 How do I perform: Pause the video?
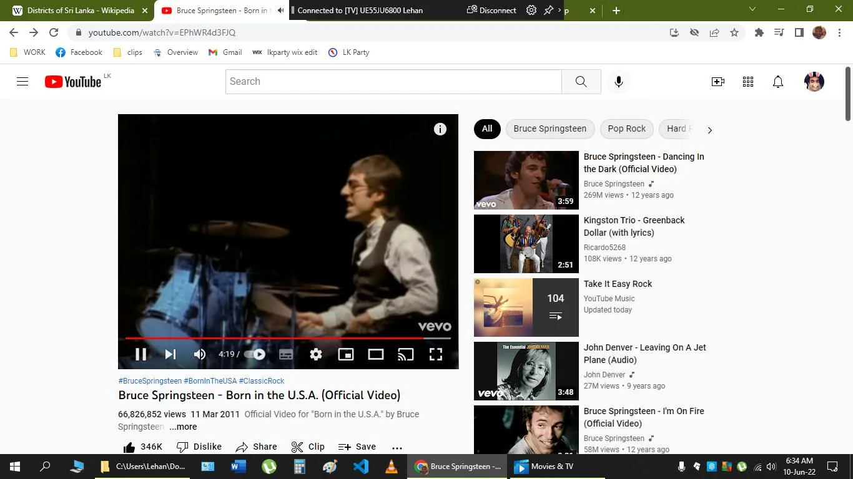141,354
